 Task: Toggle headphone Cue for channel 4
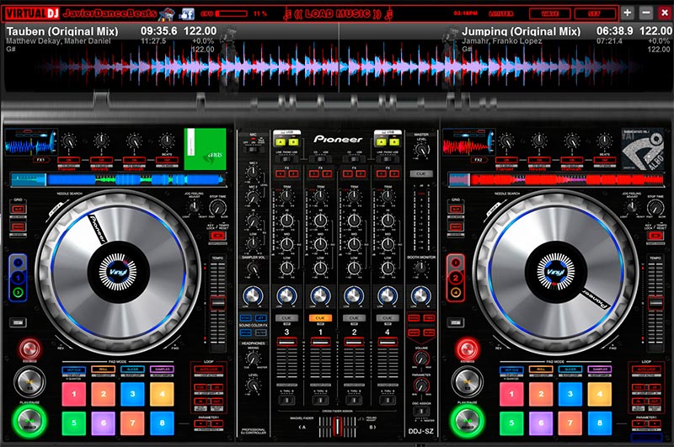[388, 318]
